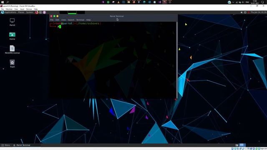The width and height of the screenshot is (267, 150).
Task: Click the show-desktop icon in bottom panel
Action: click(237, 145)
